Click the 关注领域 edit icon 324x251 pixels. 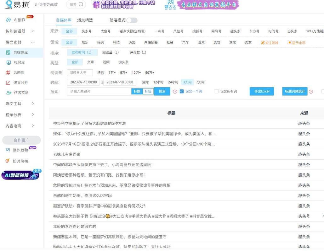coord(263,43)
